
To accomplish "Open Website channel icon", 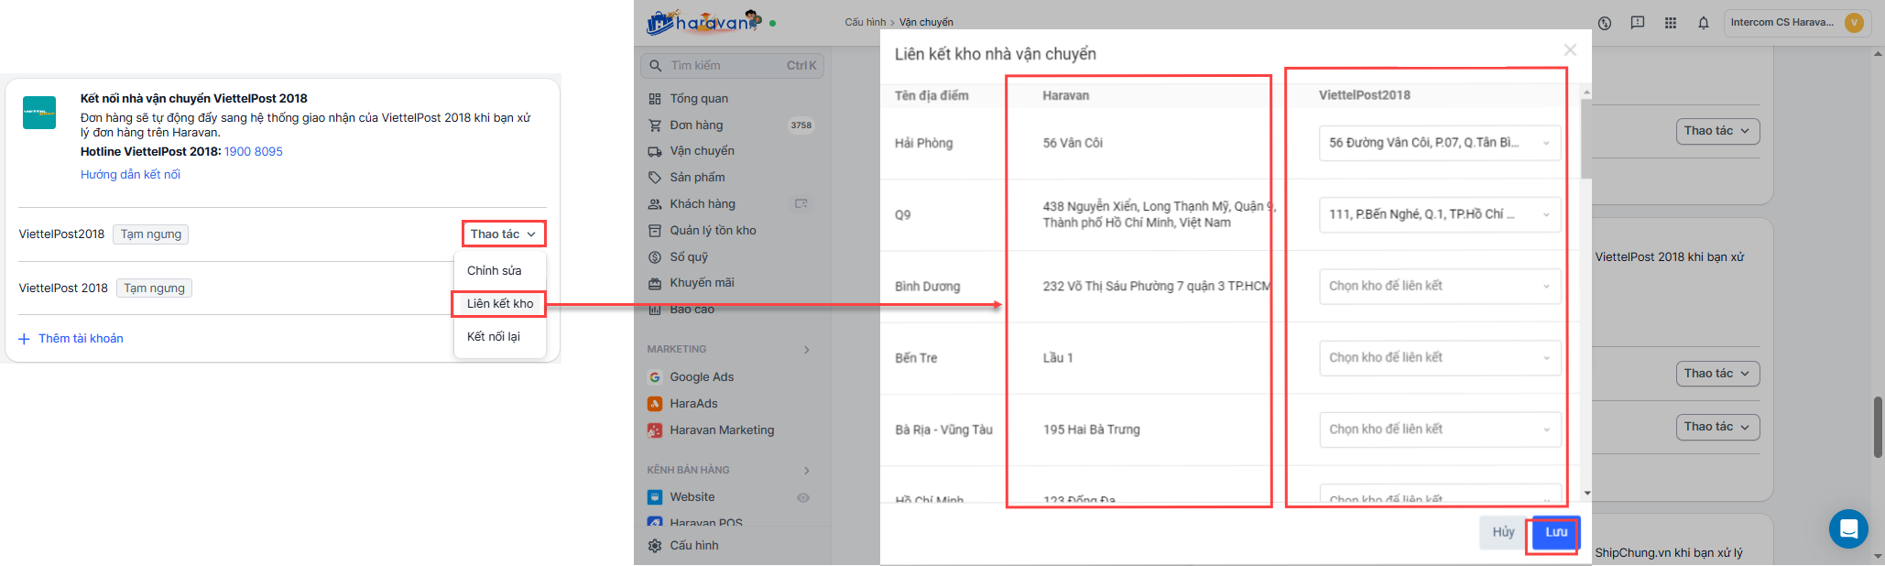I will (655, 497).
